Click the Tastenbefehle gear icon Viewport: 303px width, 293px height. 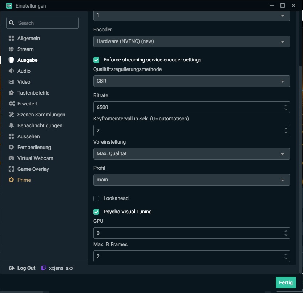11,93
